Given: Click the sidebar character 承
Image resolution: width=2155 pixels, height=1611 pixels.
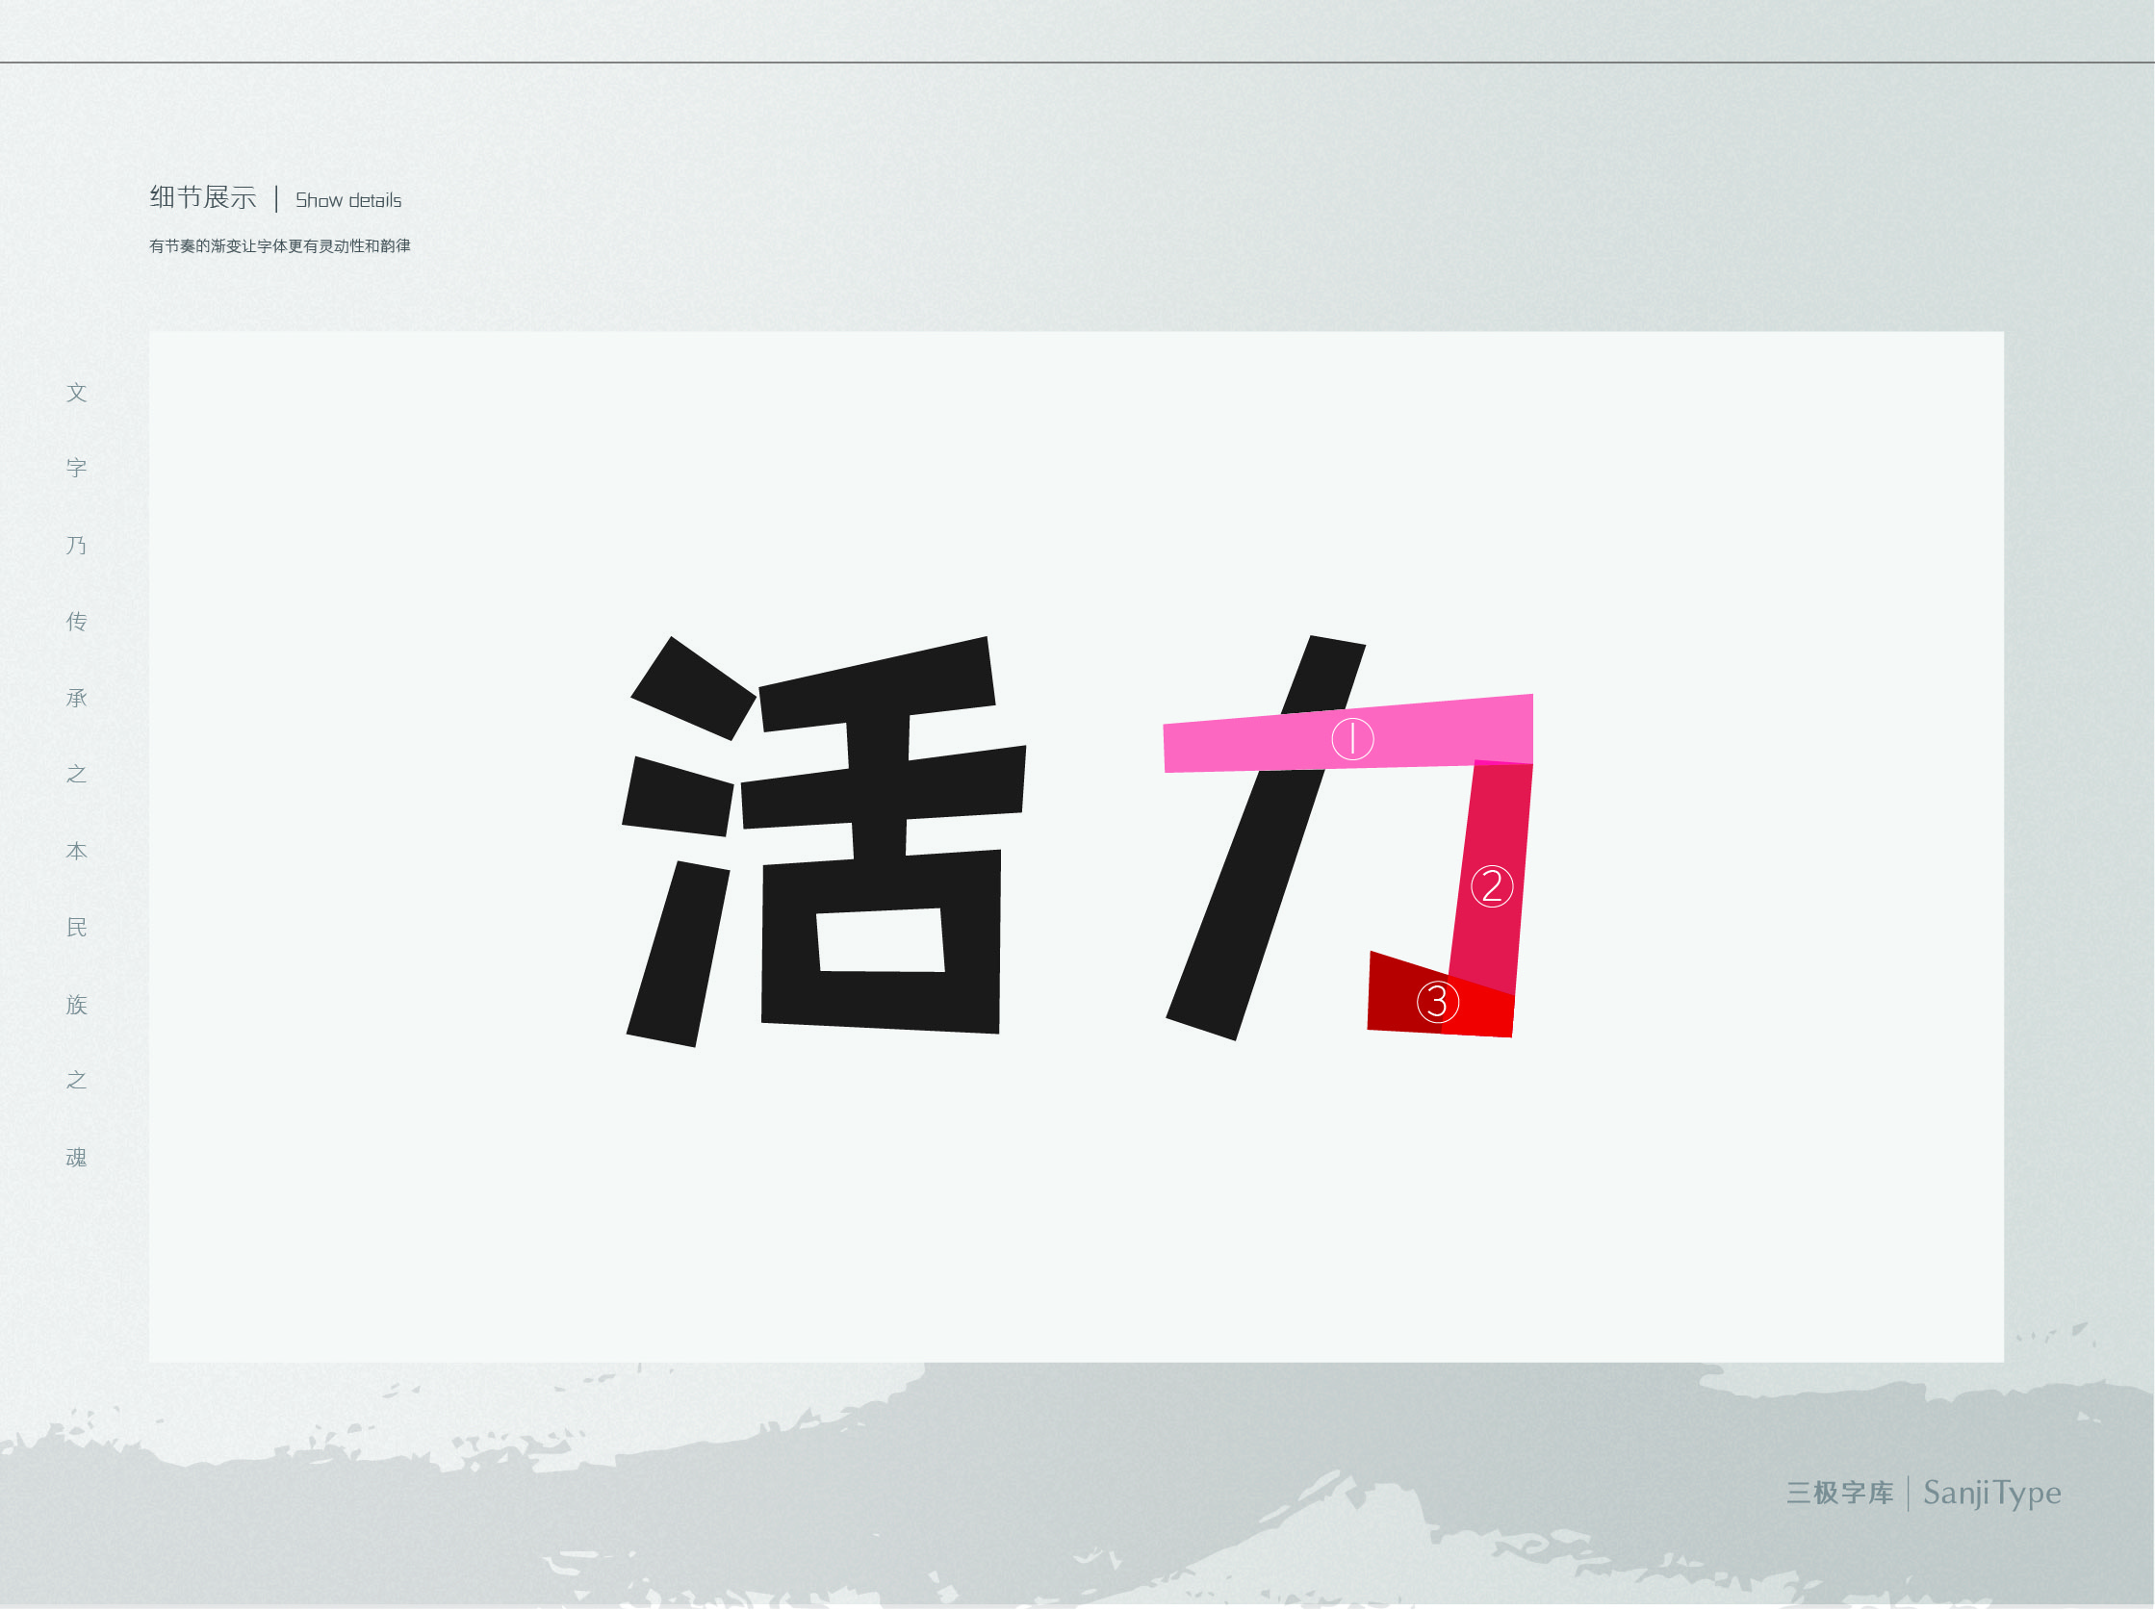Looking at the screenshot, I should pyautogui.click(x=77, y=699).
